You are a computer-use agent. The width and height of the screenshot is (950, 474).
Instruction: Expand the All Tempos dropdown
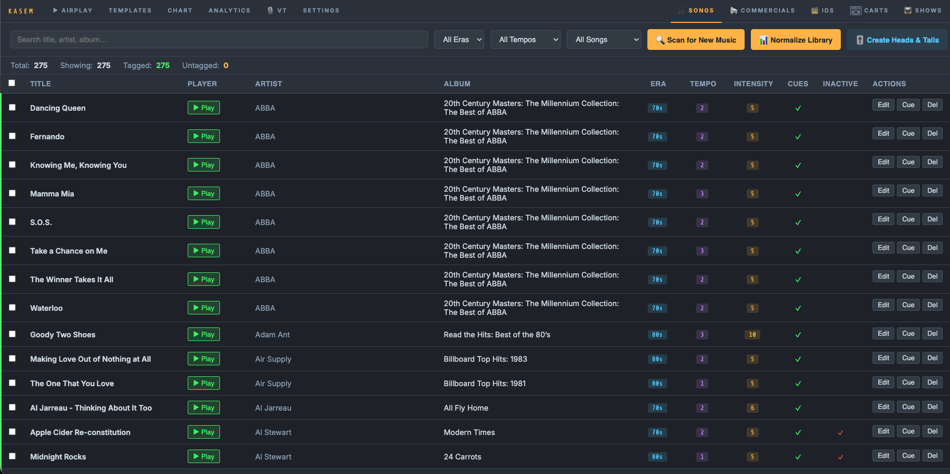[525, 39]
